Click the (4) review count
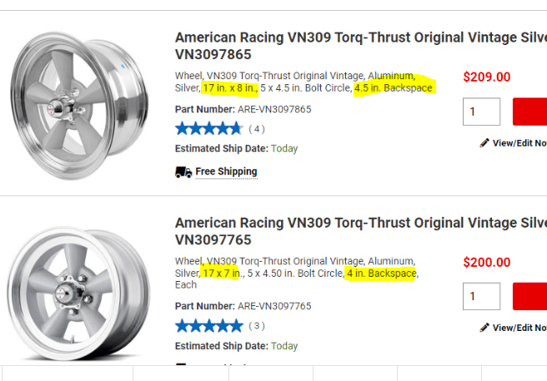This screenshot has height=381, width=547. (x=257, y=129)
